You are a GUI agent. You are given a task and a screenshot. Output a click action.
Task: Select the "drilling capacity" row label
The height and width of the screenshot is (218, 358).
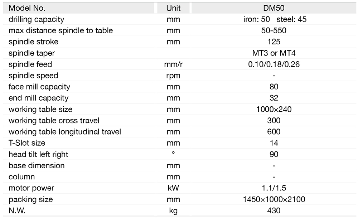click(x=37, y=19)
